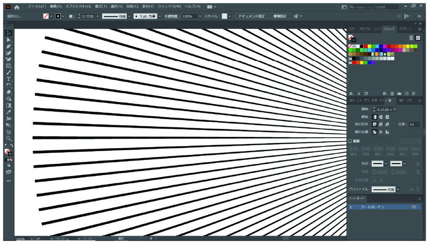
Task: Open stroke panel profile (プロファイル) dropdown
Action: coord(398,189)
